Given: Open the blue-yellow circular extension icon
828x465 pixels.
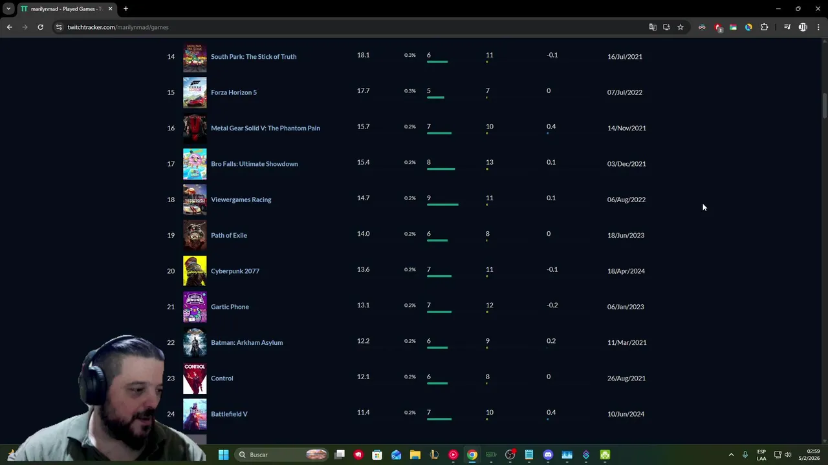Looking at the screenshot, I should [748, 27].
